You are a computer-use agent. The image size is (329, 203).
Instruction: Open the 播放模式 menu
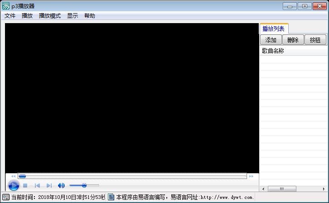[50, 16]
